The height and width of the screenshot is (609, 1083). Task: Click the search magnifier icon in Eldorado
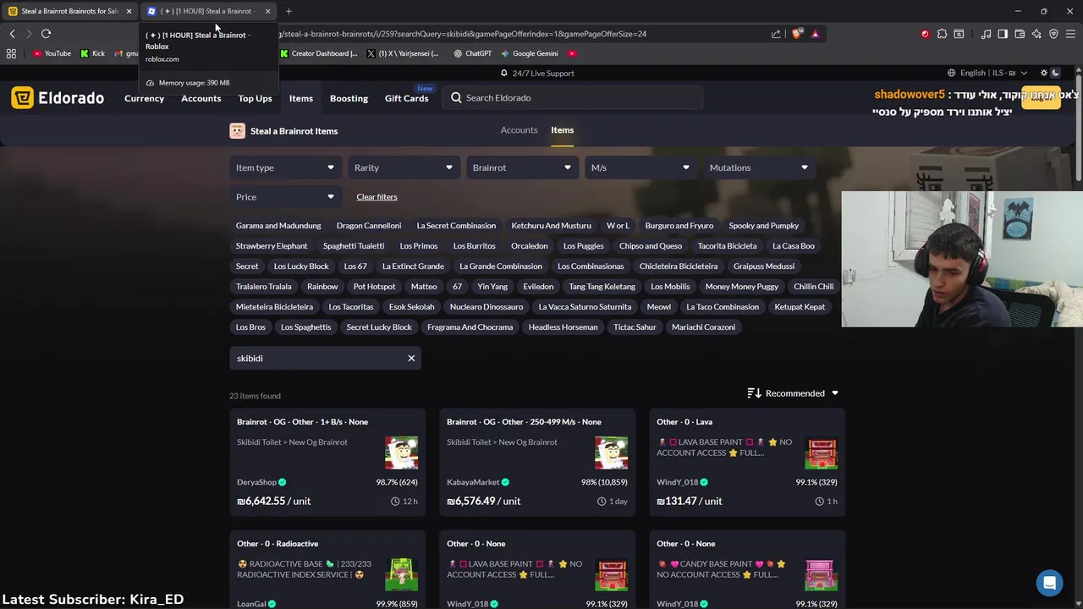pos(456,97)
